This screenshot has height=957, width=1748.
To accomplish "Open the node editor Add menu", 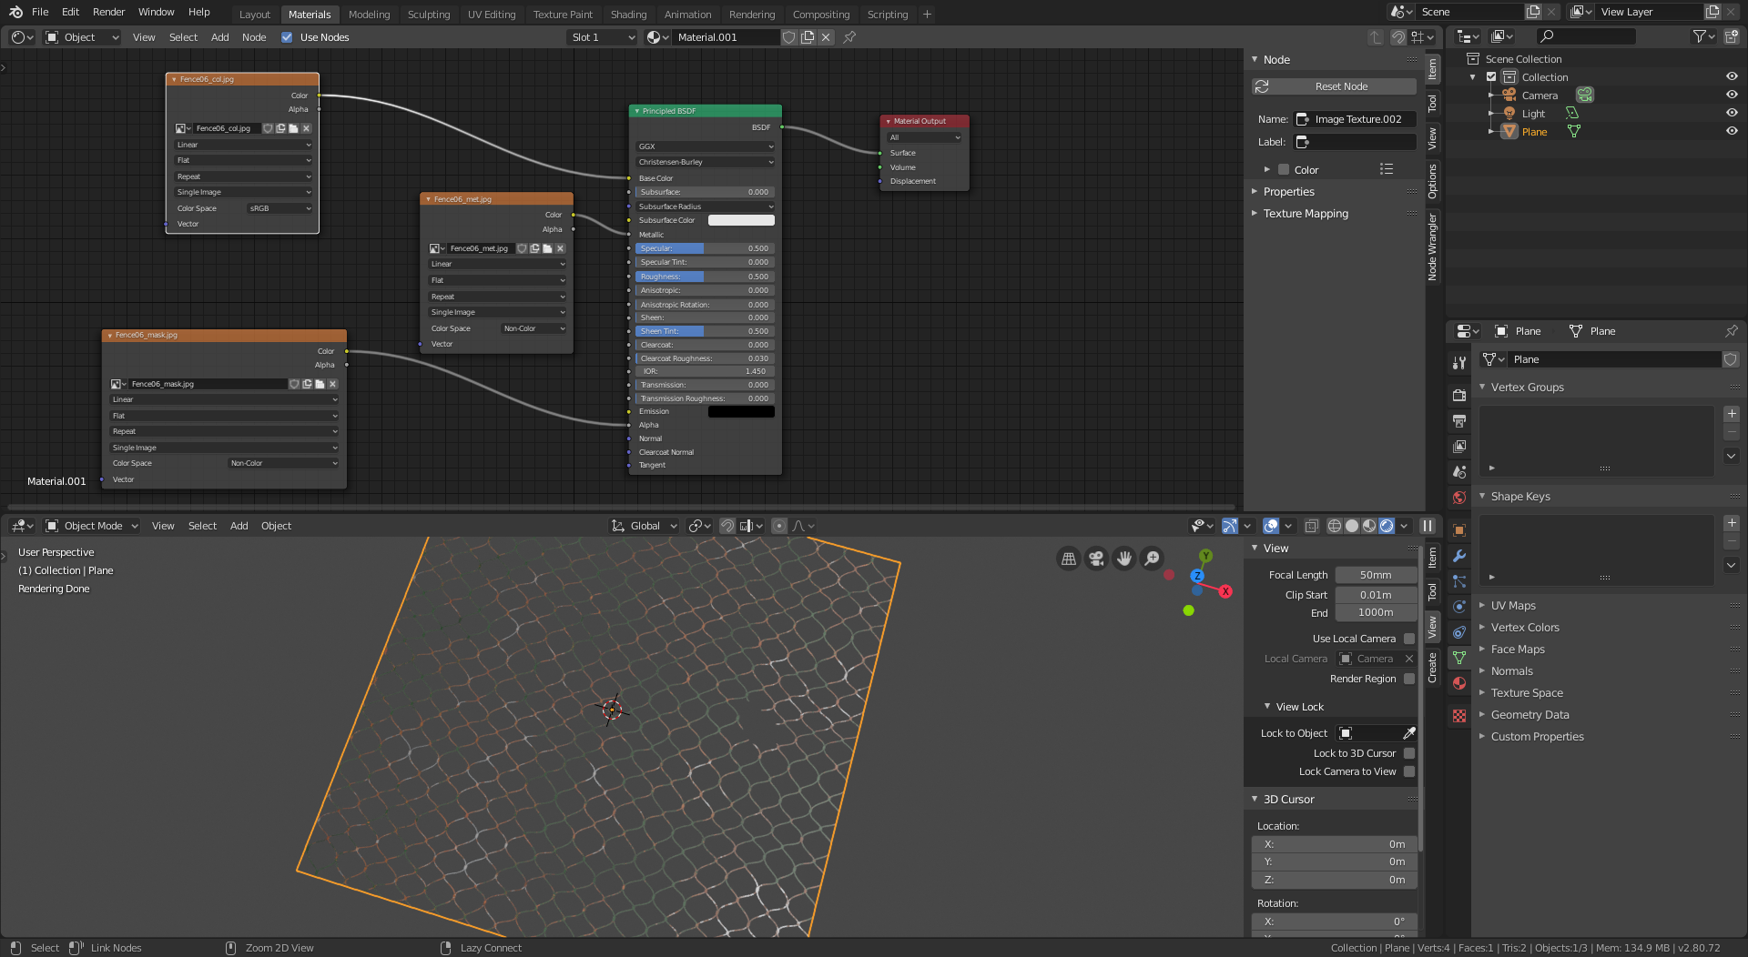I will click(x=219, y=37).
